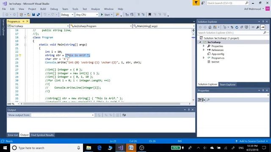Click Sync with Active Document icon

tap(232, 27)
